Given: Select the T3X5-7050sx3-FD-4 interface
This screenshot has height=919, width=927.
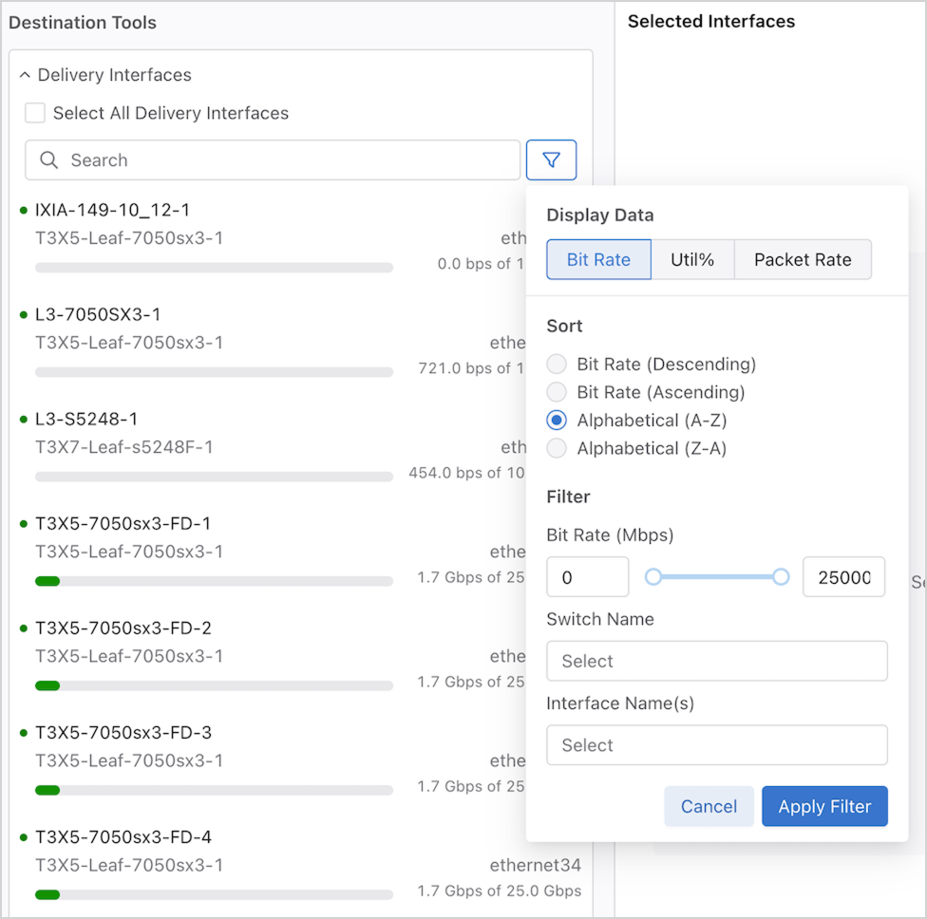Looking at the screenshot, I should pos(123,837).
